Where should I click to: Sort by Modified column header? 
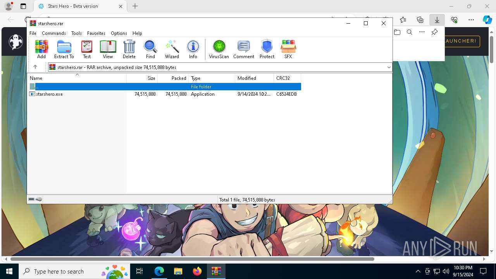tap(255, 78)
